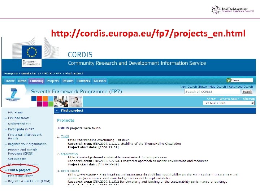Open FP7 newsroom sidebar link
The width and height of the screenshot is (260, 195).
tap(19, 118)
